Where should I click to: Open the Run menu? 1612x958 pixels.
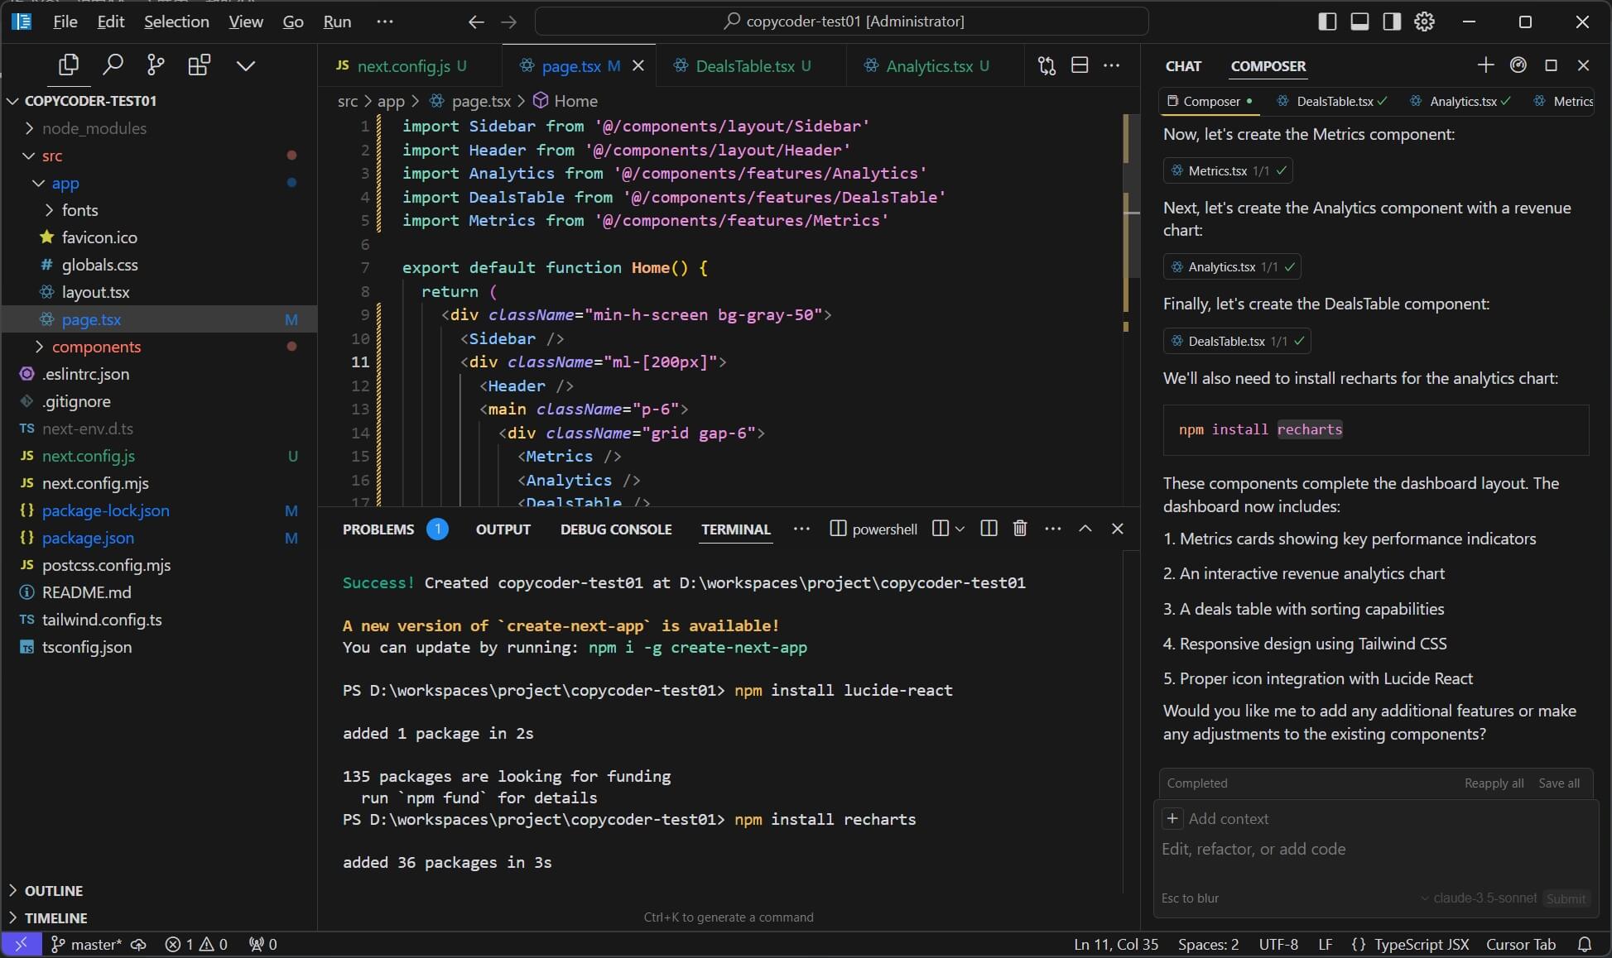point(337,22)
